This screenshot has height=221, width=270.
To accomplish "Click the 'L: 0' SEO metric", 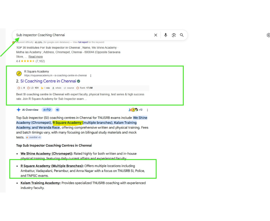I will [21, 88].
